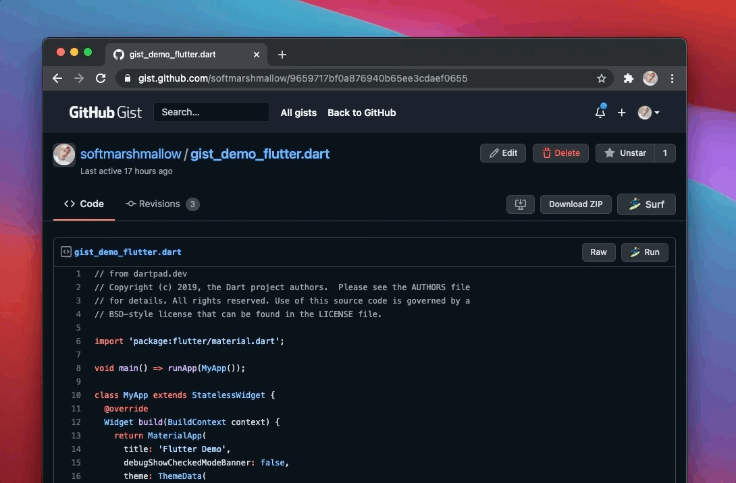Image resolution: width=736 pixels, height=483 pixels.
Task: Run the gist with Run button
Action: pos(644,252)
